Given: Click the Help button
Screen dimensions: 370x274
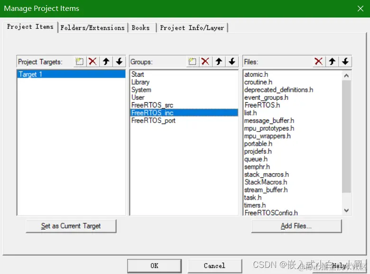Looking at the screenshot, I should click(339, 266).
